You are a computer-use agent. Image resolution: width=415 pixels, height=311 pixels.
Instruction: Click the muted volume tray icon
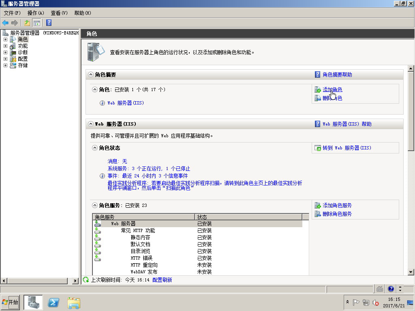(x=376, y=302)
